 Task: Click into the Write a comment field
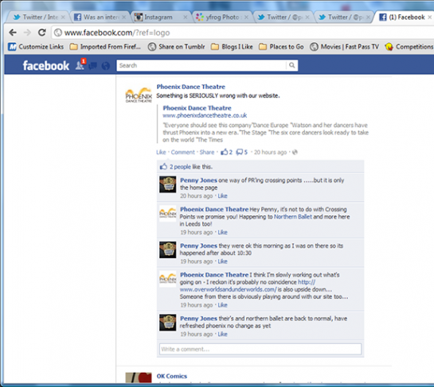[x=260, y=349]
